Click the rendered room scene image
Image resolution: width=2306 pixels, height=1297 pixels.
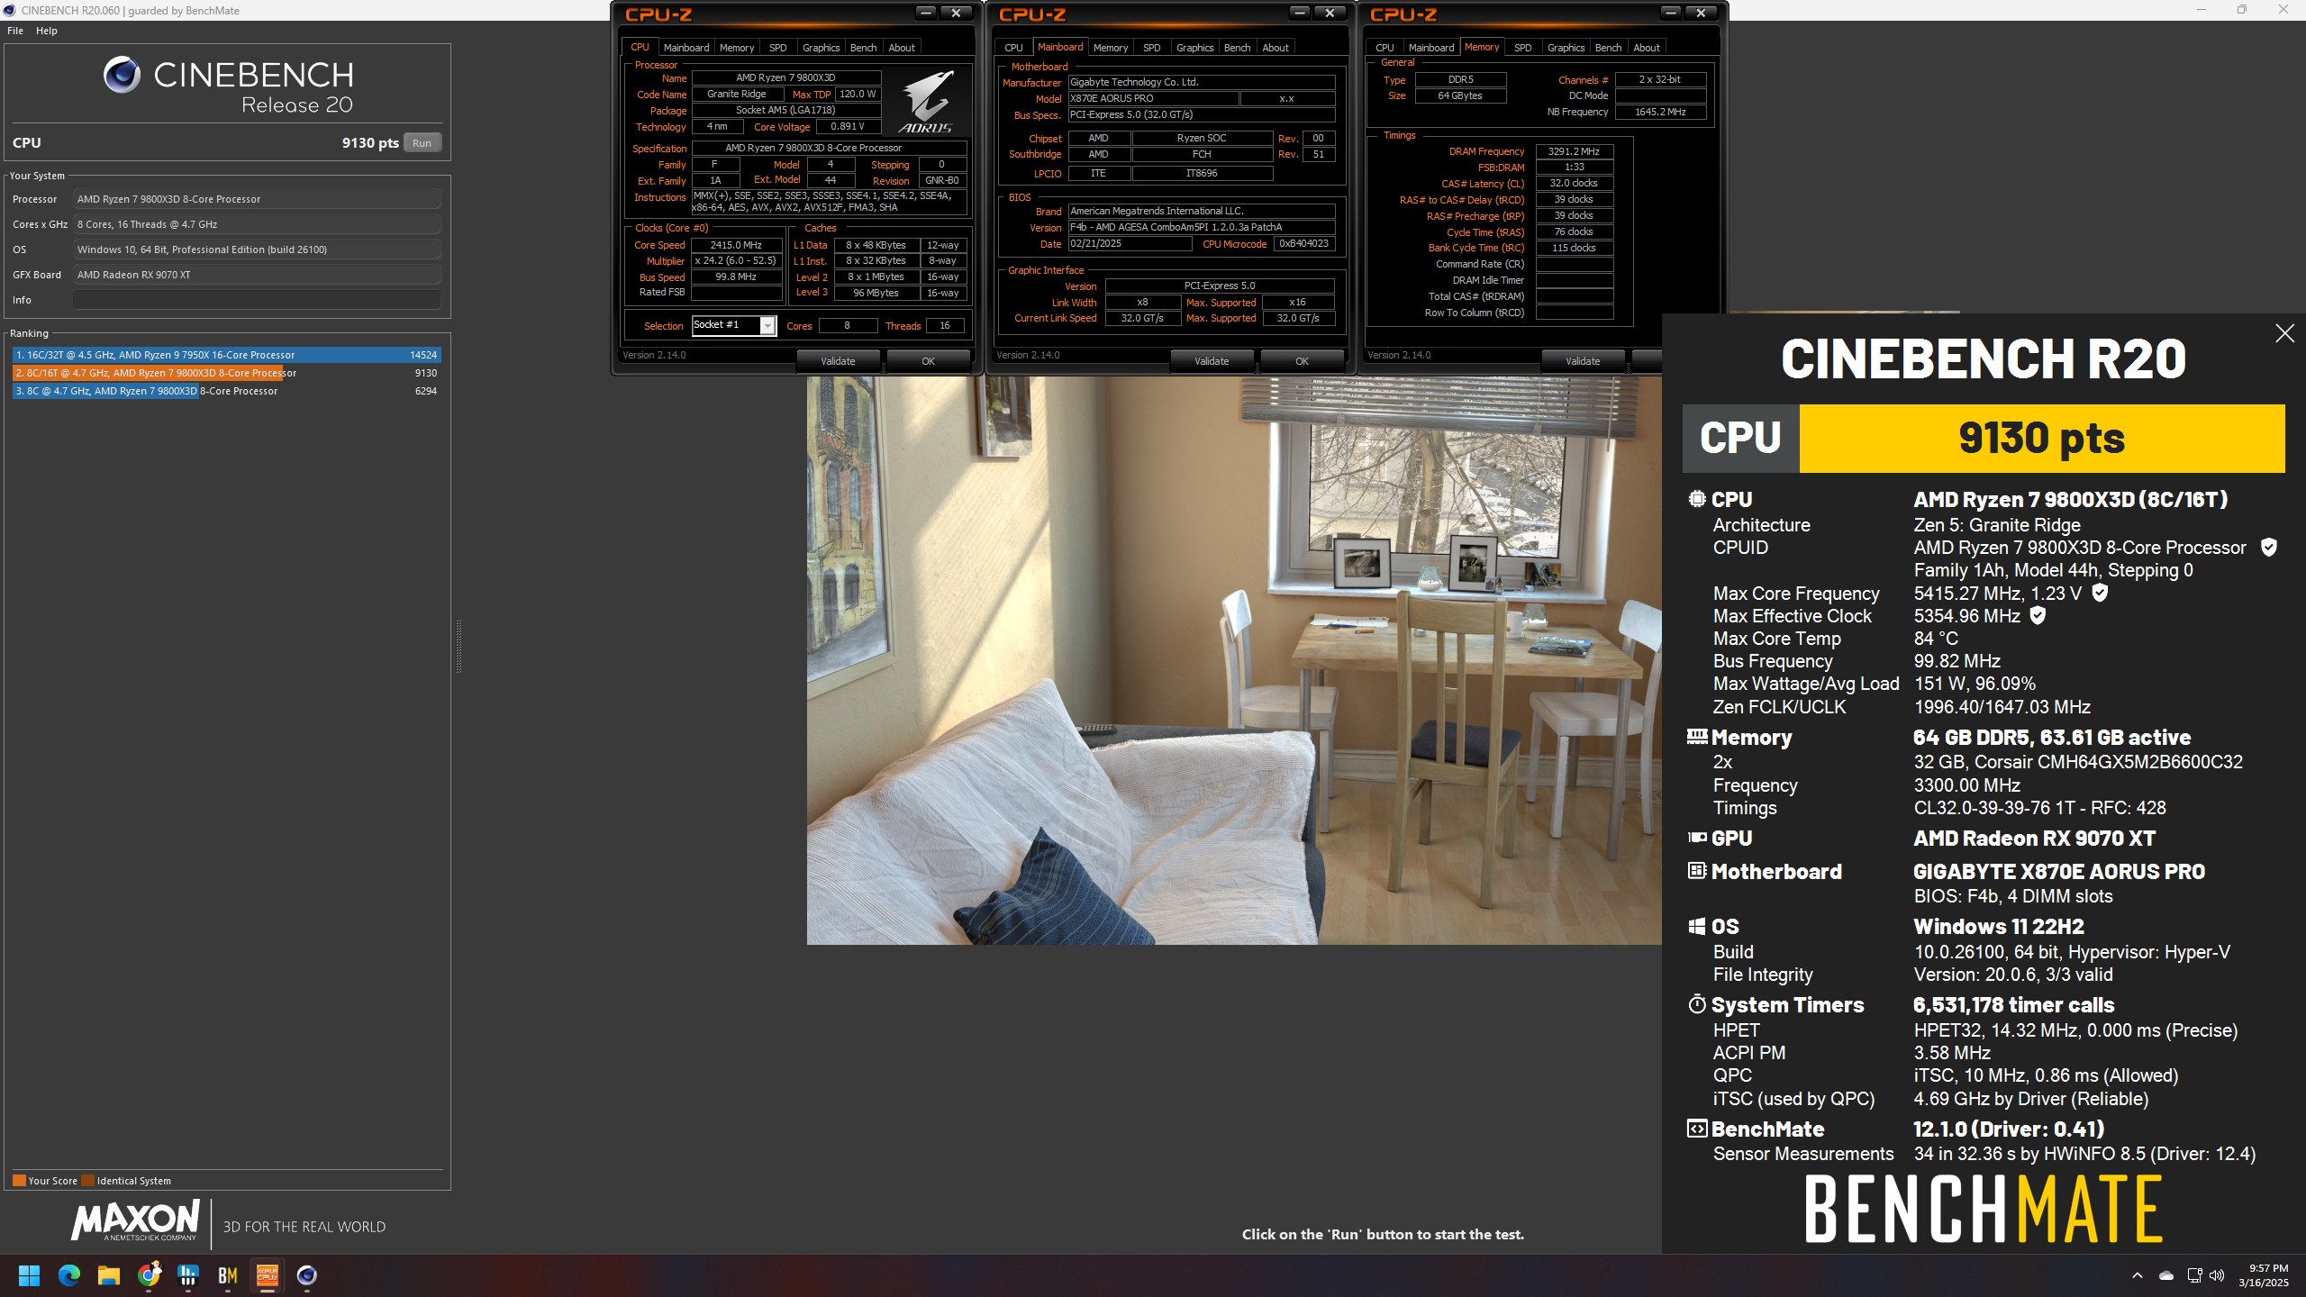(1234, 660)
